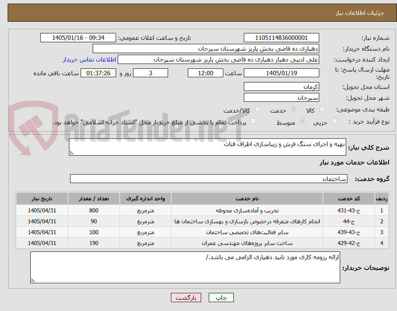Click the delivery province field کرمان
397x311 pixels.
281,87
